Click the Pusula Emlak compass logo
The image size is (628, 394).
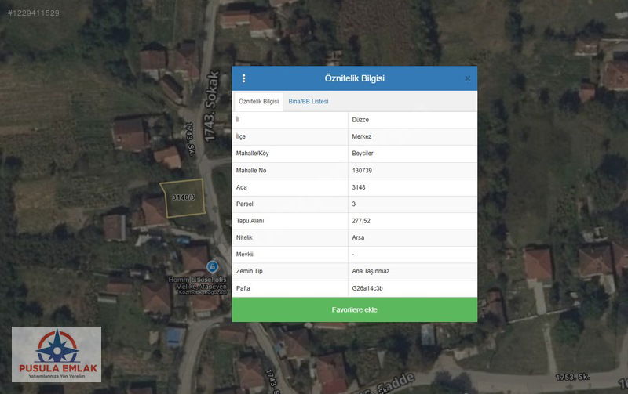point(57,354)
